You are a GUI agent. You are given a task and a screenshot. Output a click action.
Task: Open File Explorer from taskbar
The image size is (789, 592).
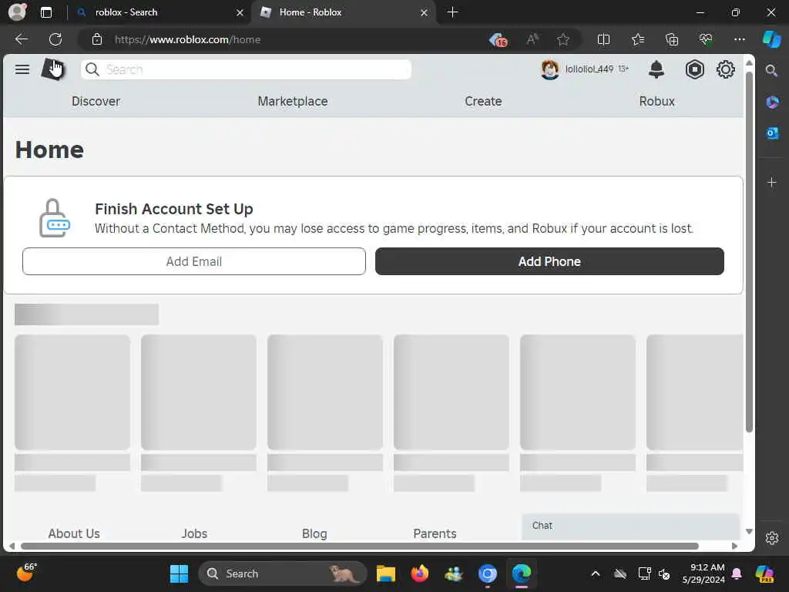coord(386,573)
